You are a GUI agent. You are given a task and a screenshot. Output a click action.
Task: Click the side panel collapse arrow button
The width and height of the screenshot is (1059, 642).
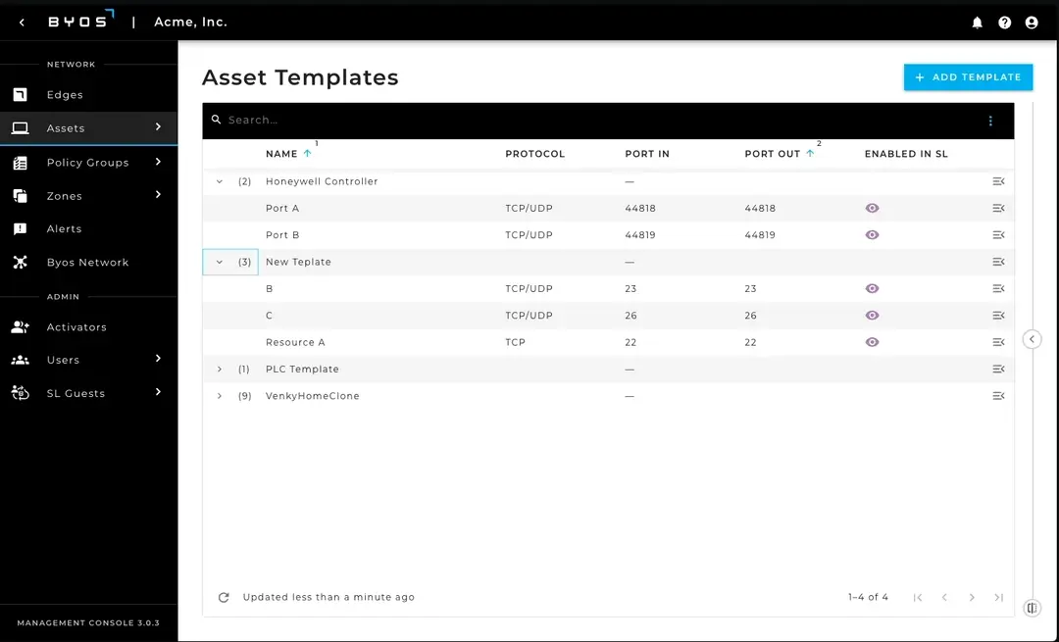1032,339
